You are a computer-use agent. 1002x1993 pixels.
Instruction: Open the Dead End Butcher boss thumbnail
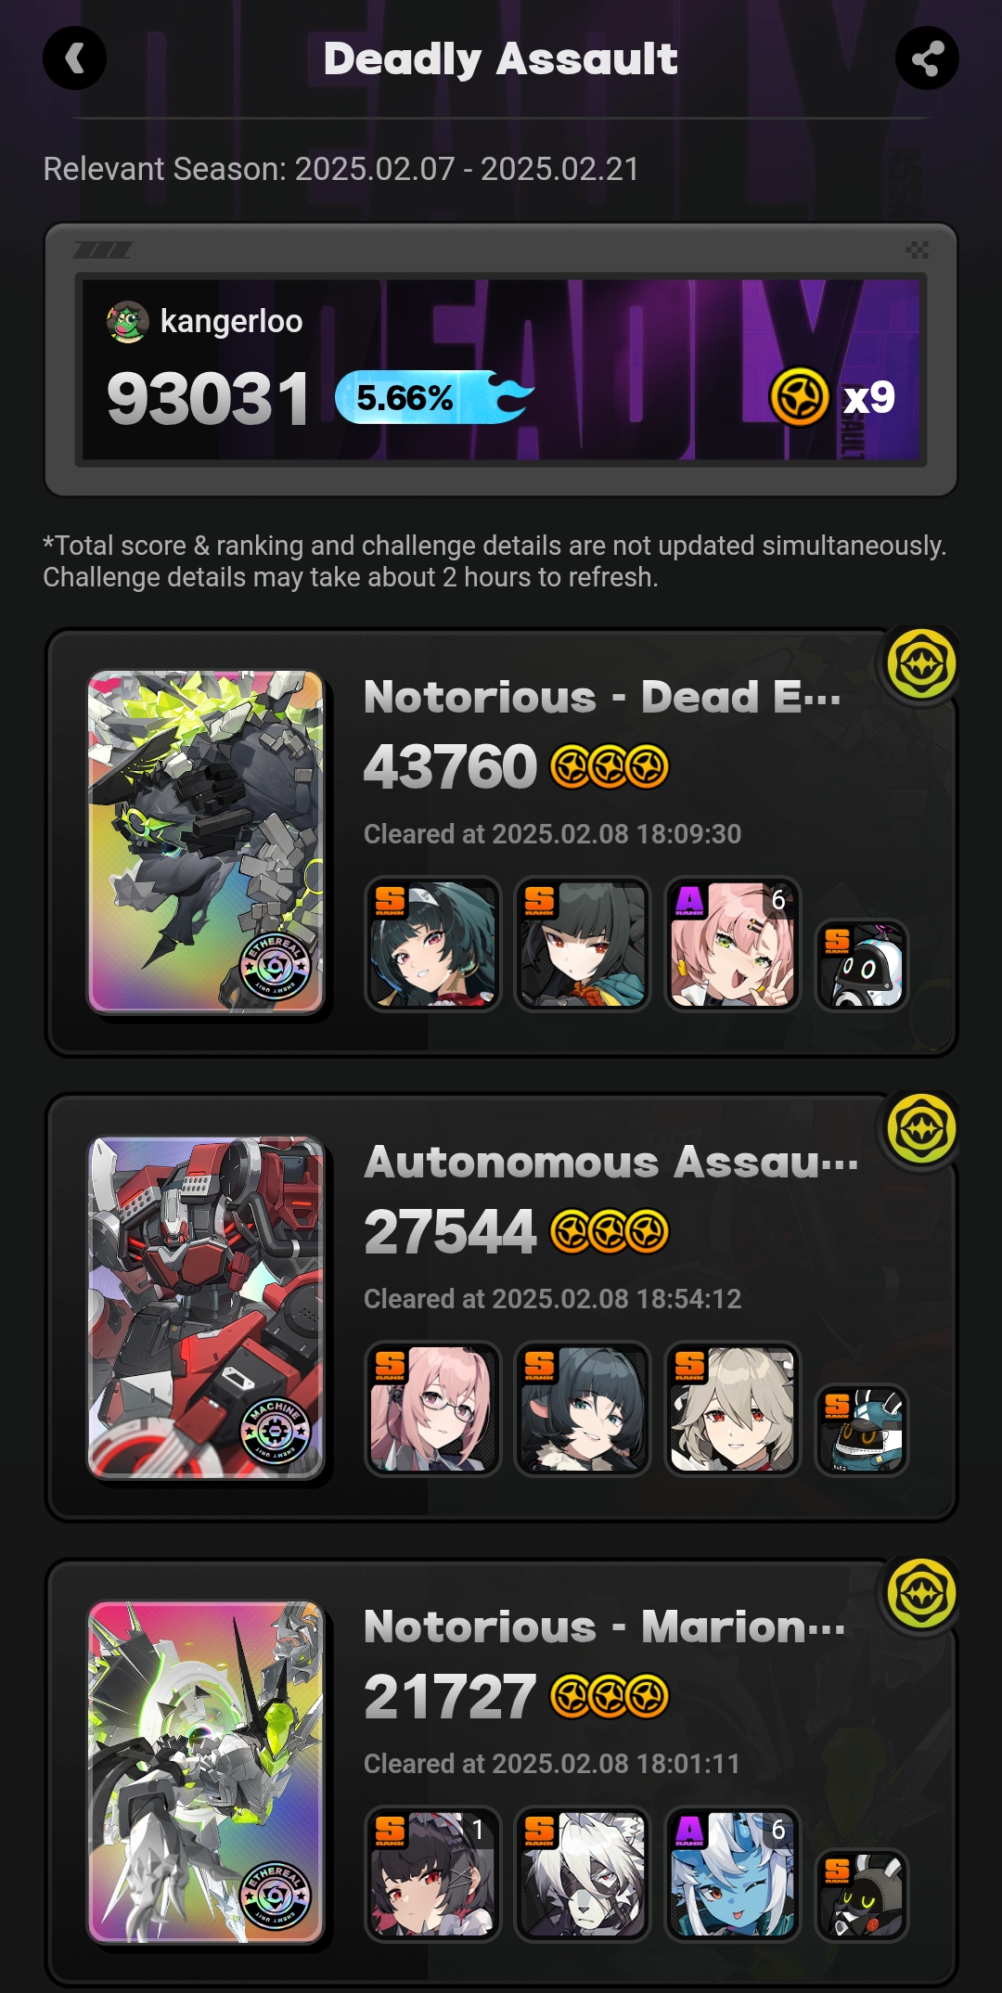click(206, 842)
